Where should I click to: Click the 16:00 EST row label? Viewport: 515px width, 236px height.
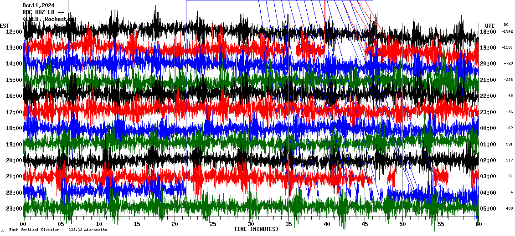tap(15, 96)
